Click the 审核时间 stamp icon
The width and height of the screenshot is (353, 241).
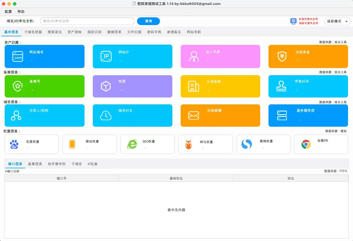[281, 86]
